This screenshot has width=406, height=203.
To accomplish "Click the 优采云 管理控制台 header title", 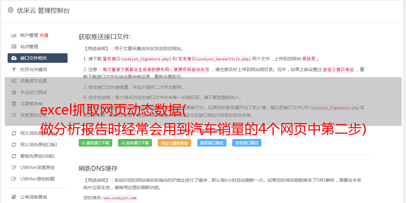I will tap(43, 10).
